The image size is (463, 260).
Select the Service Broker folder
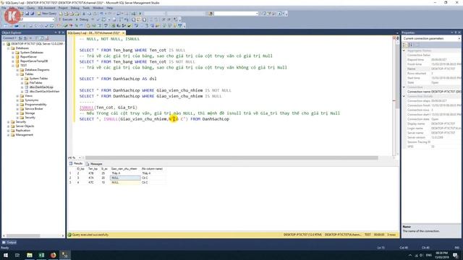pyautogui.click(x=34, y=109)
